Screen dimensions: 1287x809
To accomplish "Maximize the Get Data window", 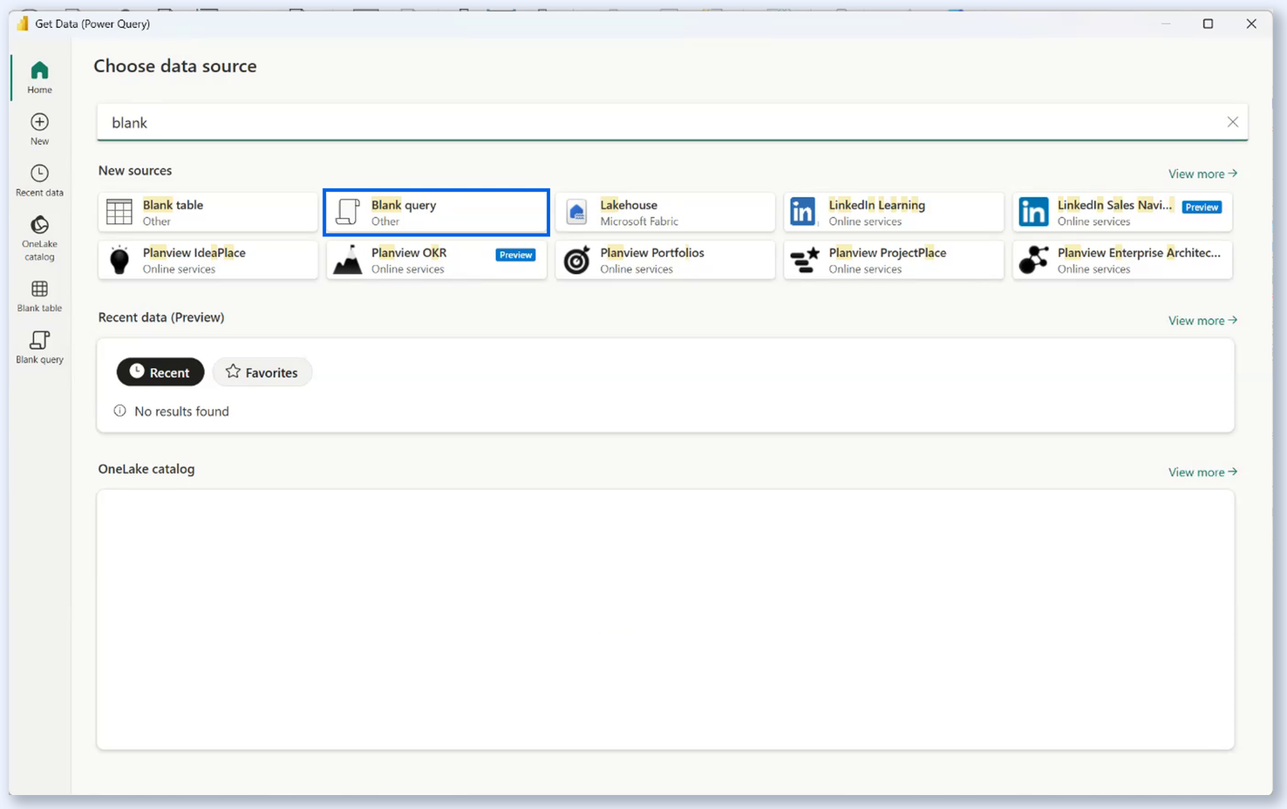I will click(x=1208, y=24).
